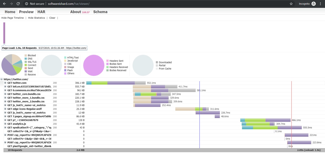Expand GET twitter_core.bundle.css request
Viewport: 325px width, 153px height.
[5, 94]
